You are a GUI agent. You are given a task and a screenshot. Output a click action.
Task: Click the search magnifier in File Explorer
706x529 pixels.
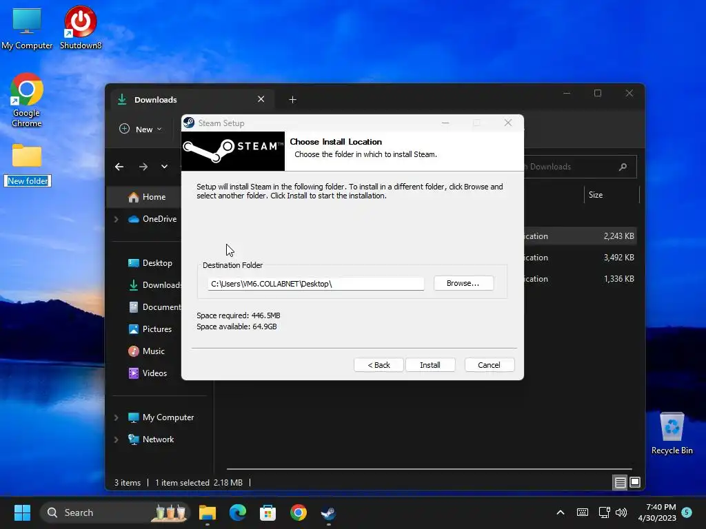point(623,167)
